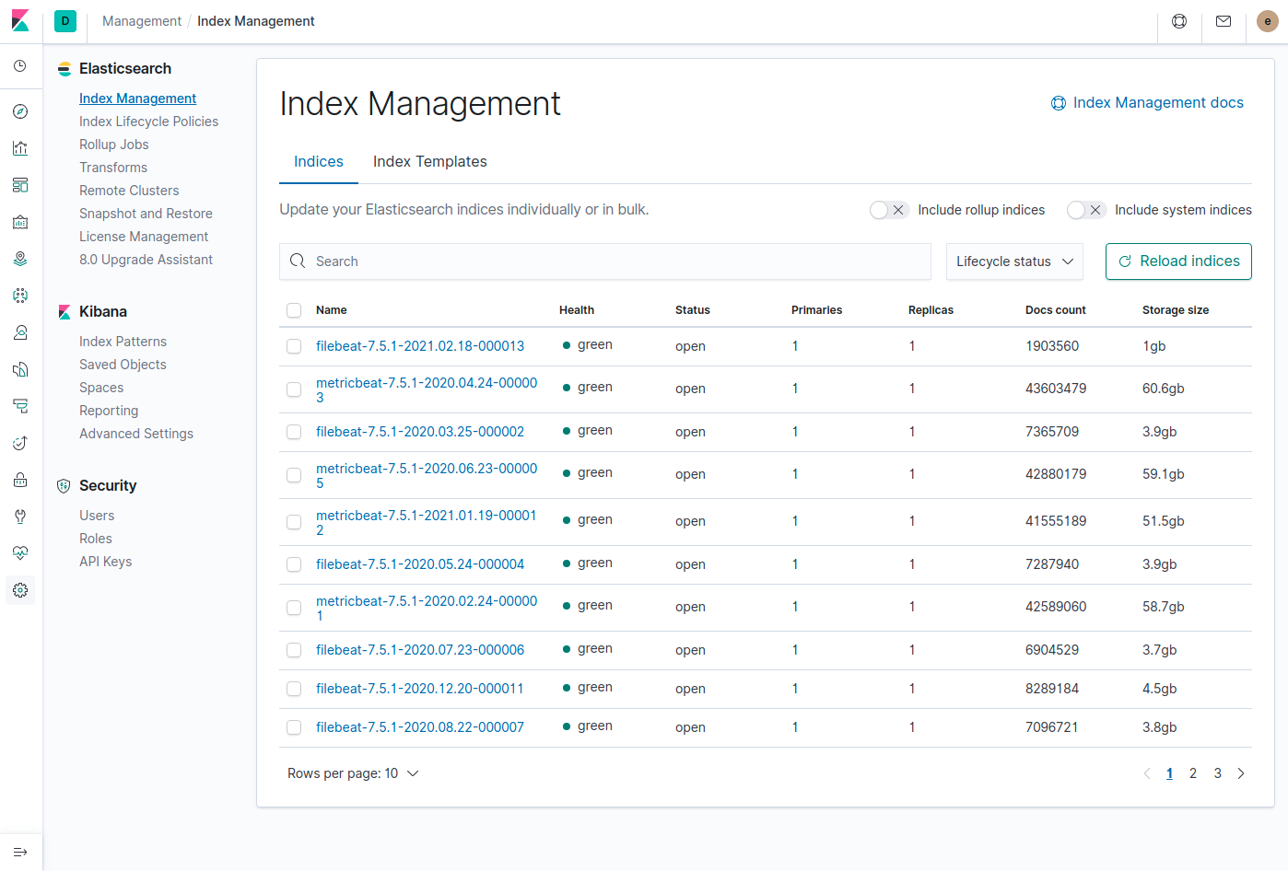This screenshot has height=871, width=1288.
Task: Select checkbox for metricbeat-7.5.1-2021.01.19-000012
Action: 294,522
